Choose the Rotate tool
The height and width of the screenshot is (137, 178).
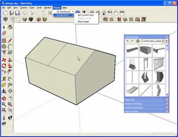tap(4, 66)
